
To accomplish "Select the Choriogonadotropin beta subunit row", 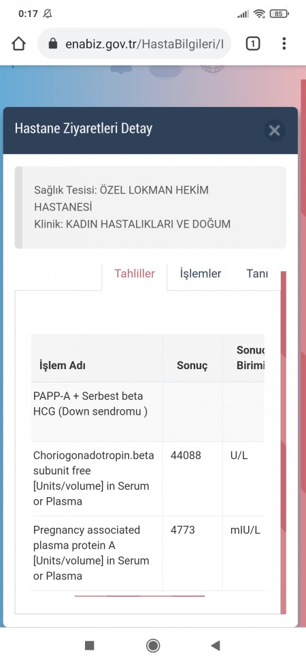I will coord(148,479).
